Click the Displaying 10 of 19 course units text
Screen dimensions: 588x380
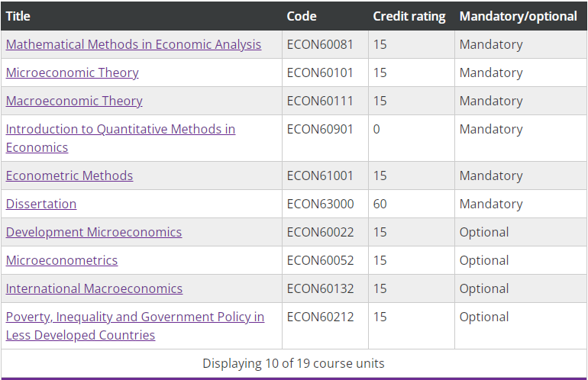click(293, 363)
